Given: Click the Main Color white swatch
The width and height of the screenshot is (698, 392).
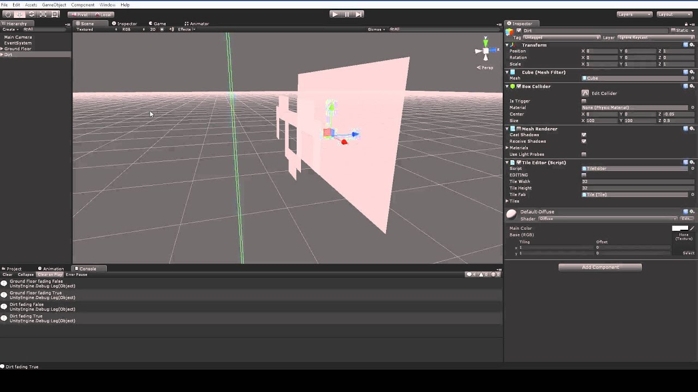Looking at the screenshot, I should [680, 228].
